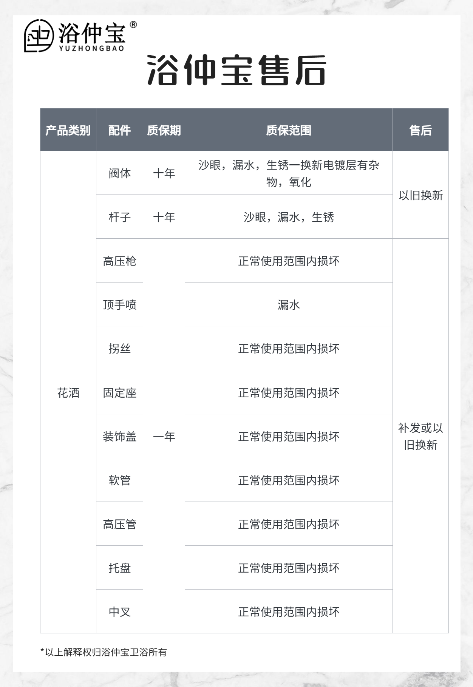473x687 pixels.
Task: Click the 质保期 column header
Action: point(164,130)
